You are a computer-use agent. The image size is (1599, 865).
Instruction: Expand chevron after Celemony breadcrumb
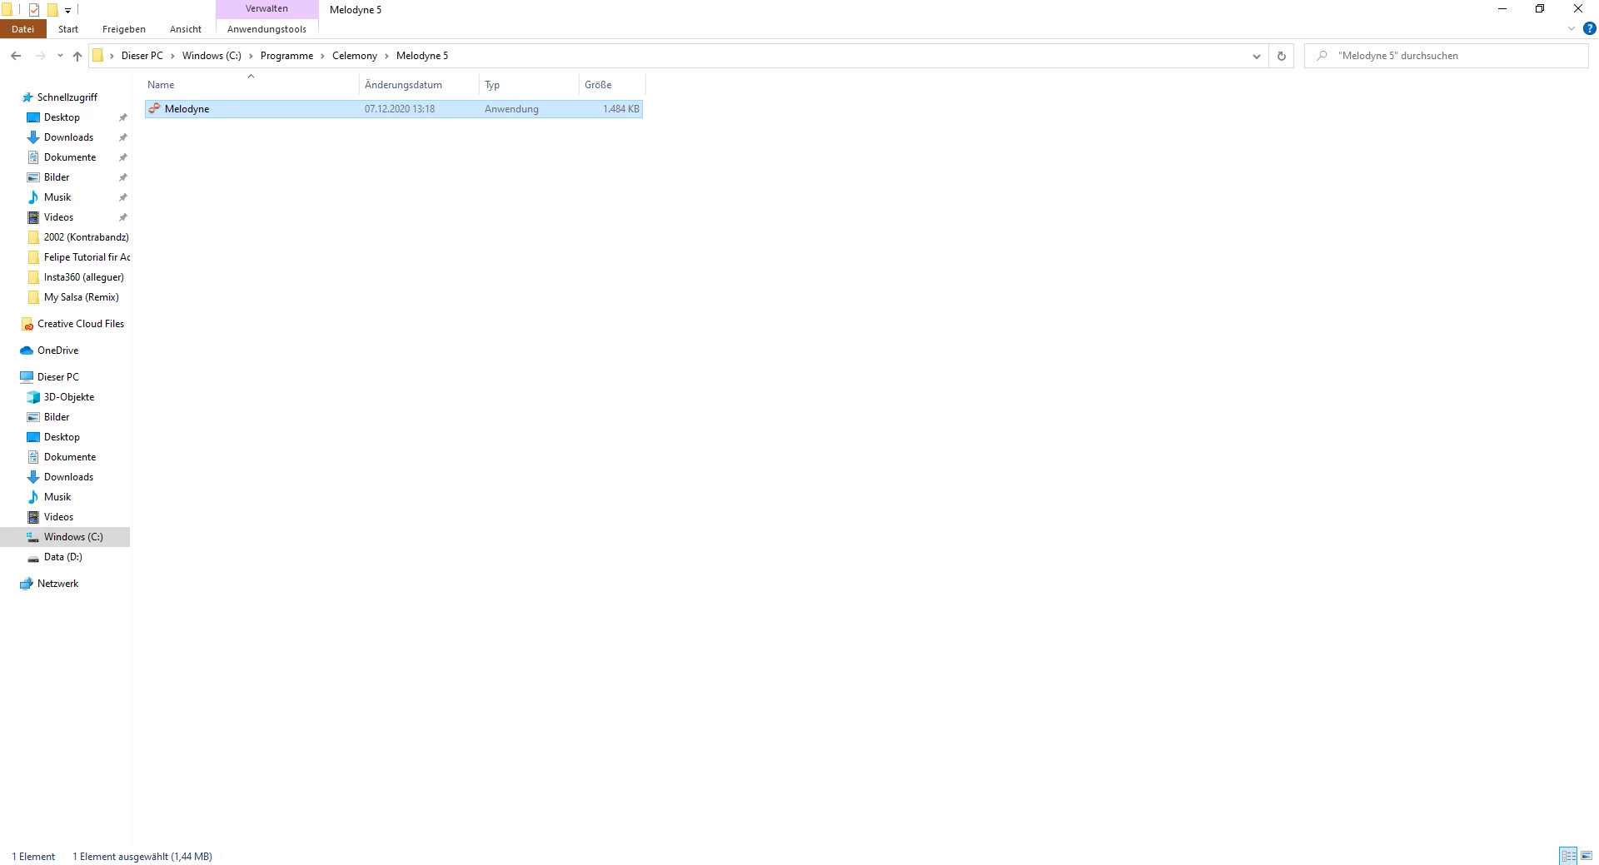[386, 56]
